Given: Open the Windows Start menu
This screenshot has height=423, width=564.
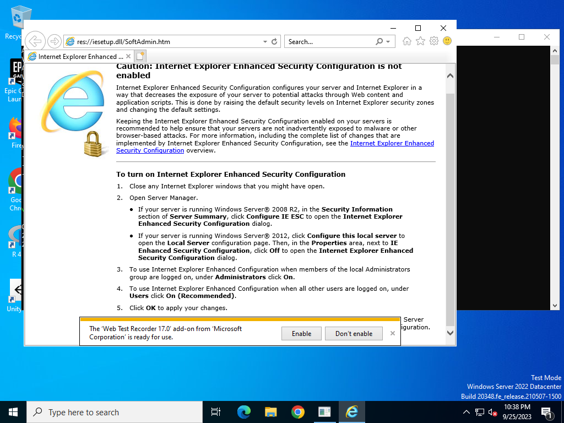Looking at the screenshot, I should (13, 412).
